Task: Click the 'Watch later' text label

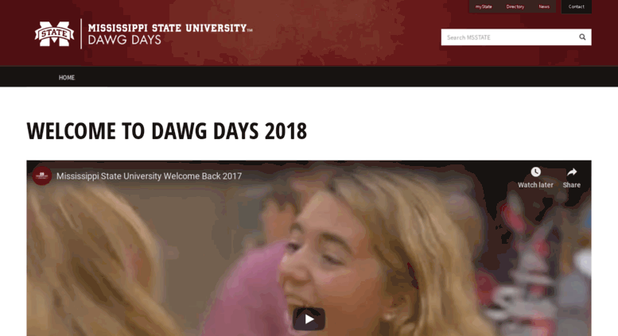Action: click(x=535, y=185)
